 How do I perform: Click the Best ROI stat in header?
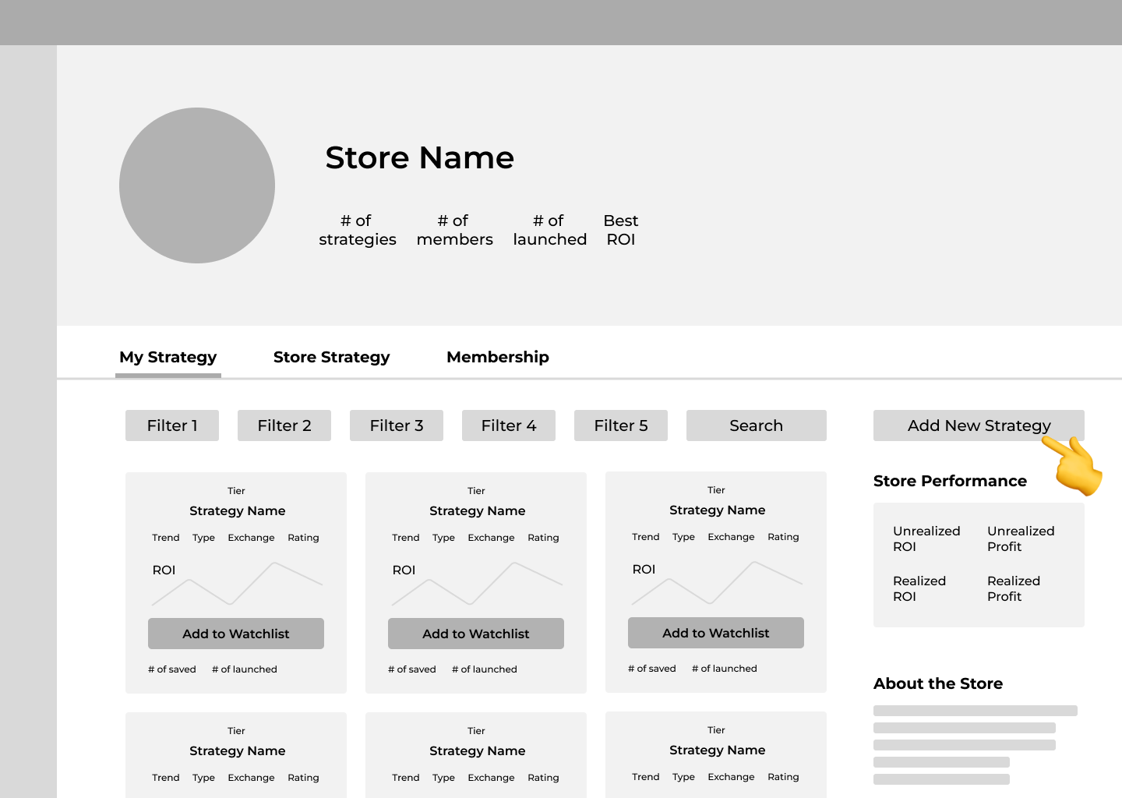[620, 230]
